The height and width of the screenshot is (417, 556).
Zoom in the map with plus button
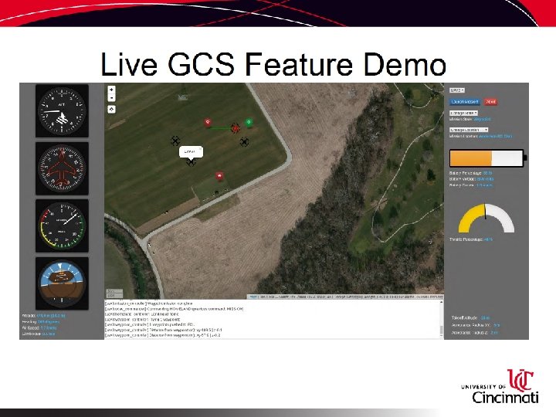click(x=111, y=90)
